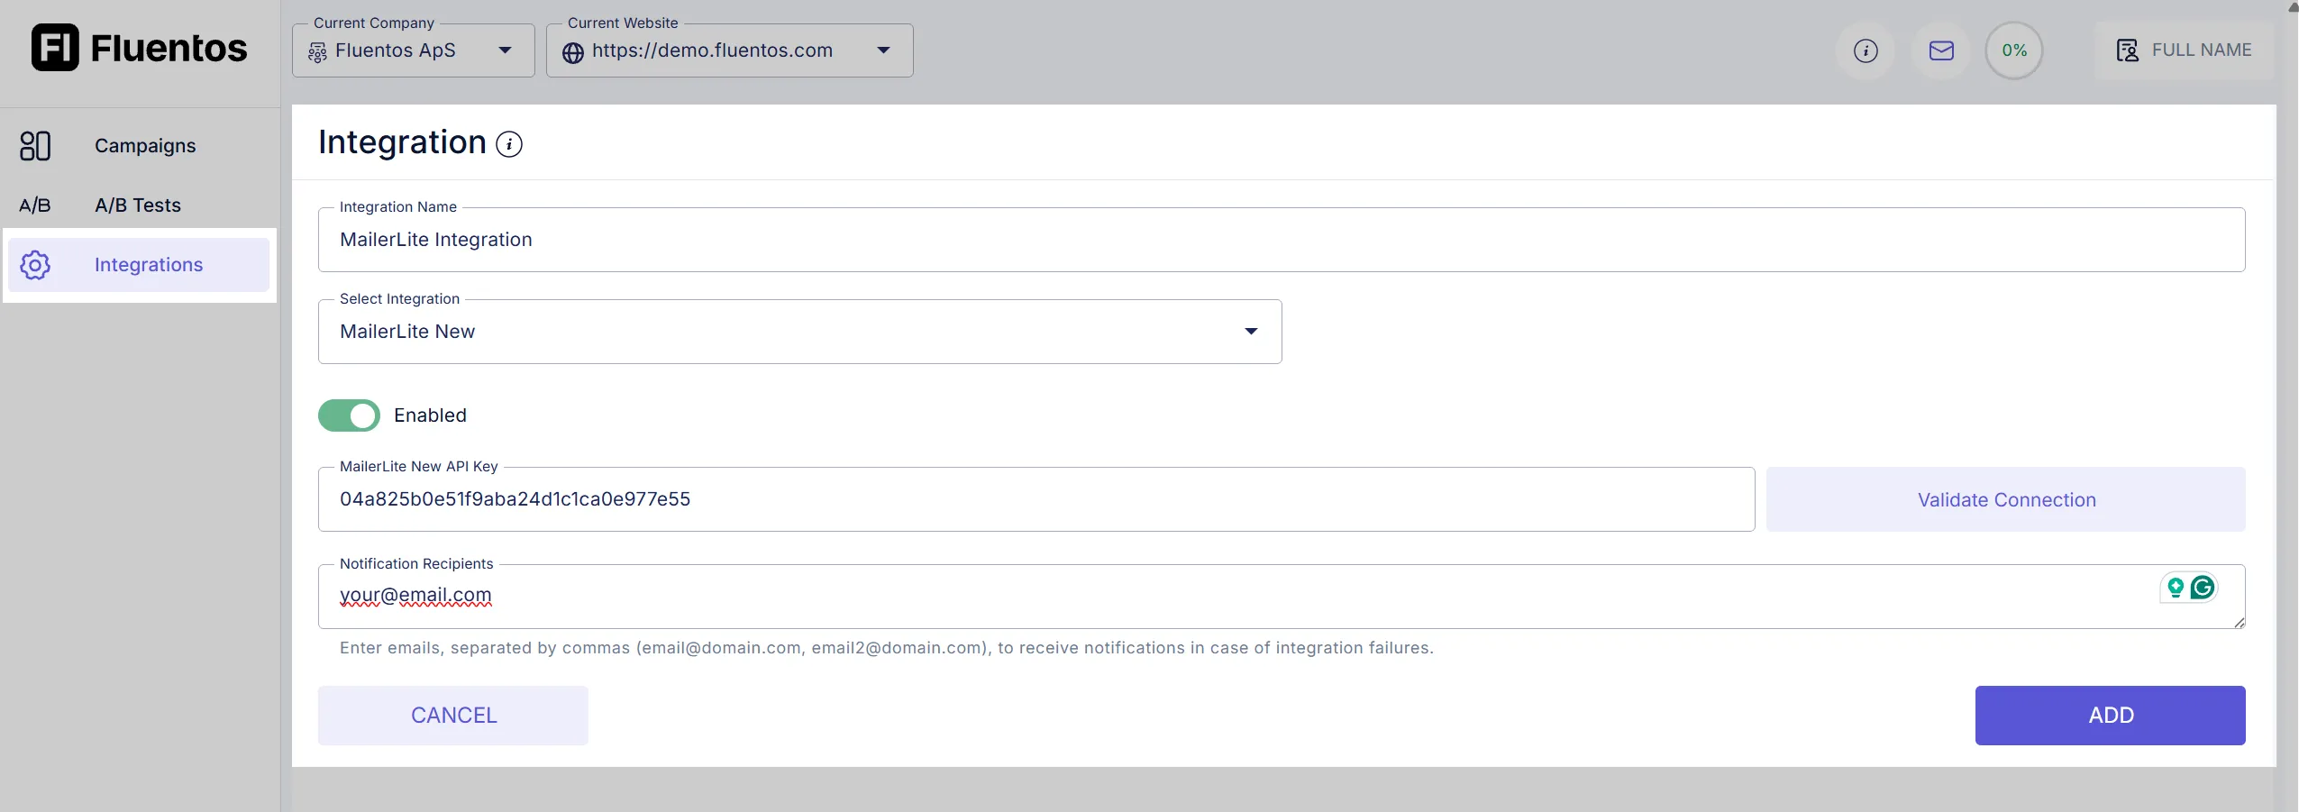Open Campaigns menu item

point(145,146)
